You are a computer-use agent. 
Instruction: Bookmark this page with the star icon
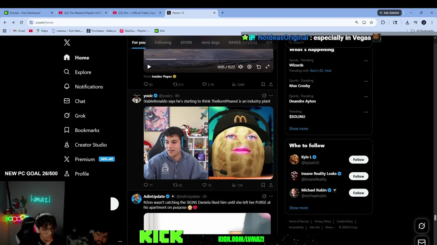click(371, 22)
